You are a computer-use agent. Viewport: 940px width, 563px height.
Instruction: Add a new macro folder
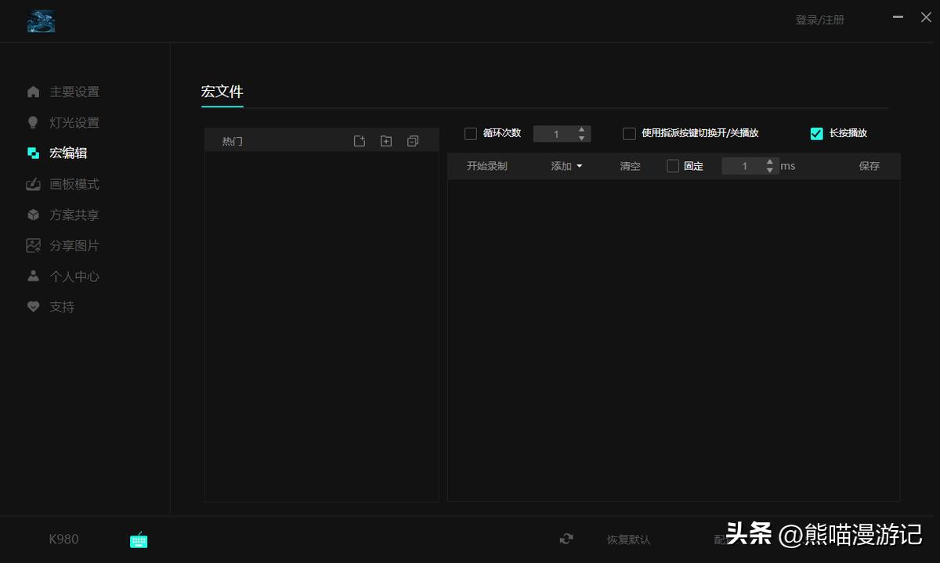[x=386, y=140]
